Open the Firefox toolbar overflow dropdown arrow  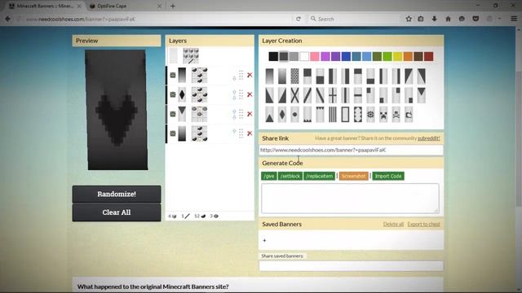pyautogui.click(x=500, y=19)
